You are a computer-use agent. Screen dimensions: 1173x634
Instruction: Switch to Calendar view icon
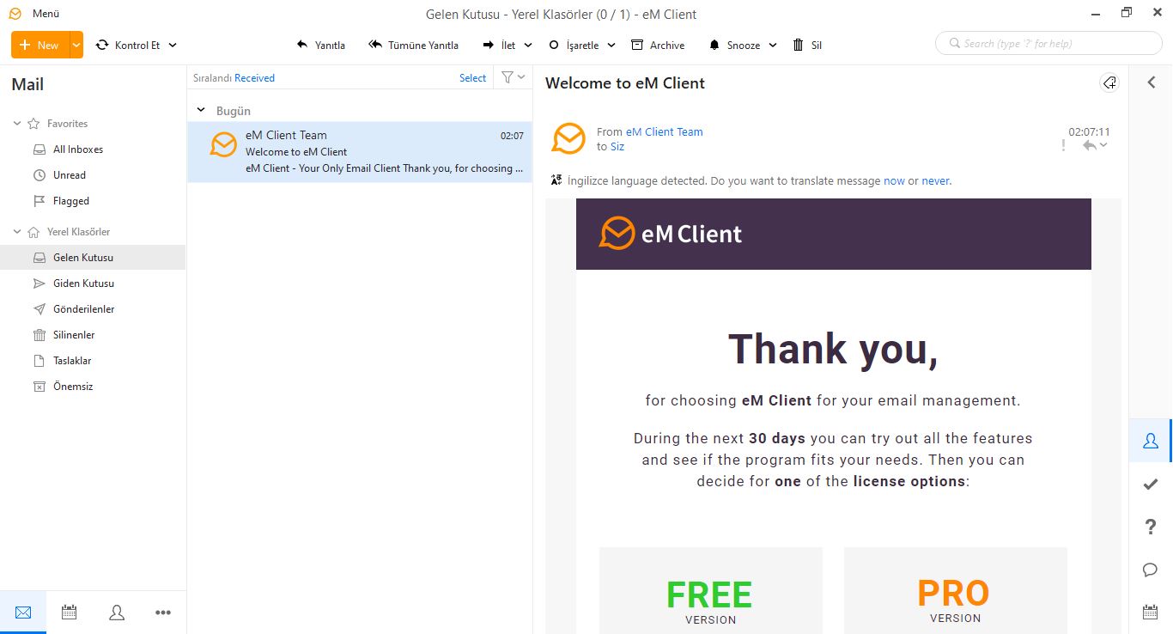point(70,613)
